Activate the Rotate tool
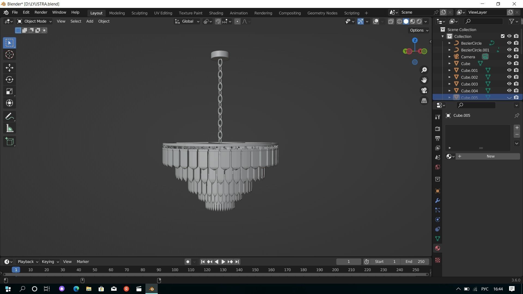 (x=10, y=79)
